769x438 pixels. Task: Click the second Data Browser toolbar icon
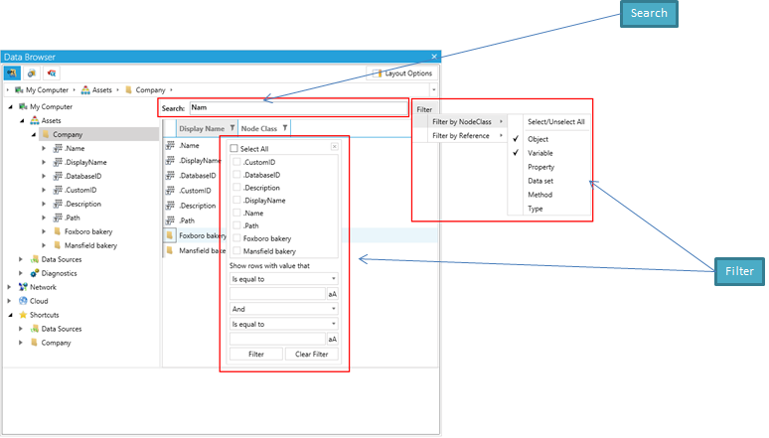[x=32, y=73]
